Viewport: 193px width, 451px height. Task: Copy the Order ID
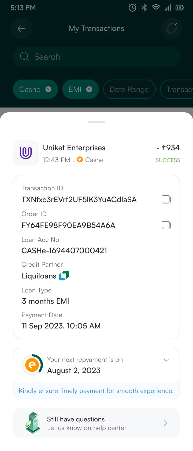click(x=166, y=225)
